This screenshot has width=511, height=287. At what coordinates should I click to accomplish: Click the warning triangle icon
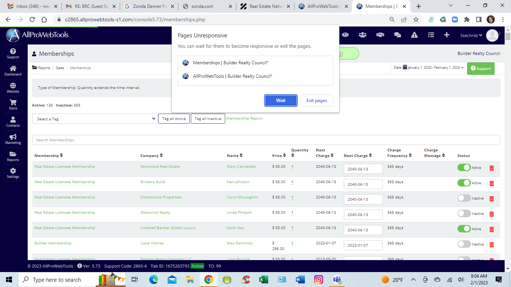pyautogui.click(x=414, y=35)
